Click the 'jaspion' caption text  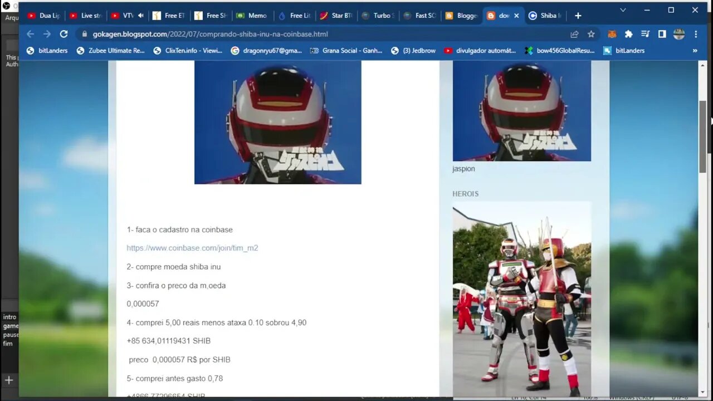pyautogui.click(x=463, y=169)
